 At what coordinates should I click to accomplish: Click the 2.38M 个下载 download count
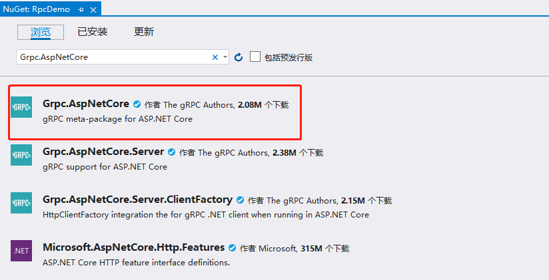pyautogui.click(x=298, y=153)
